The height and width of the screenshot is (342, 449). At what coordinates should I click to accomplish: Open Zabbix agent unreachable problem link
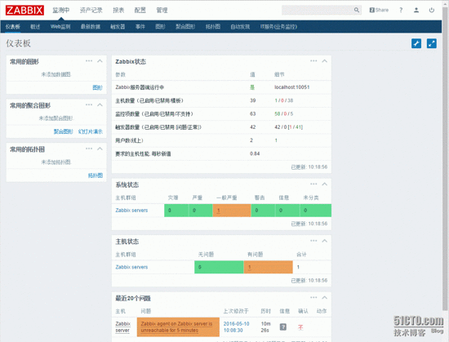point(176,326)
